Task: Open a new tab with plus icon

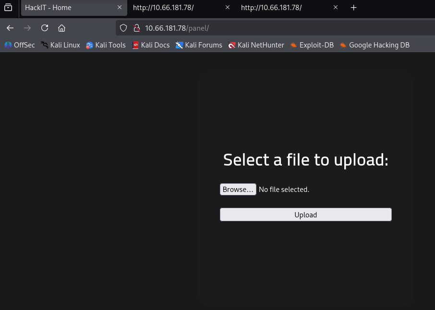Action: pos(354,8)
